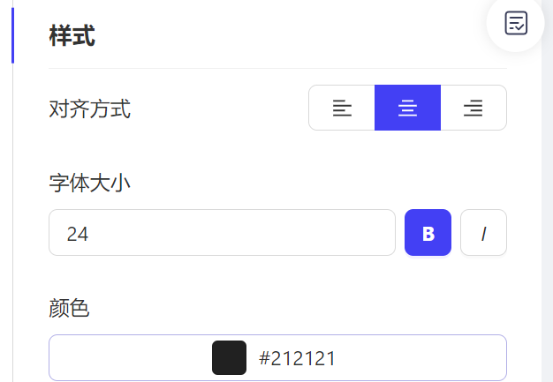Select left text alignment
The height and width of the screenshot is (382, 553).
[x=342, y=108]
